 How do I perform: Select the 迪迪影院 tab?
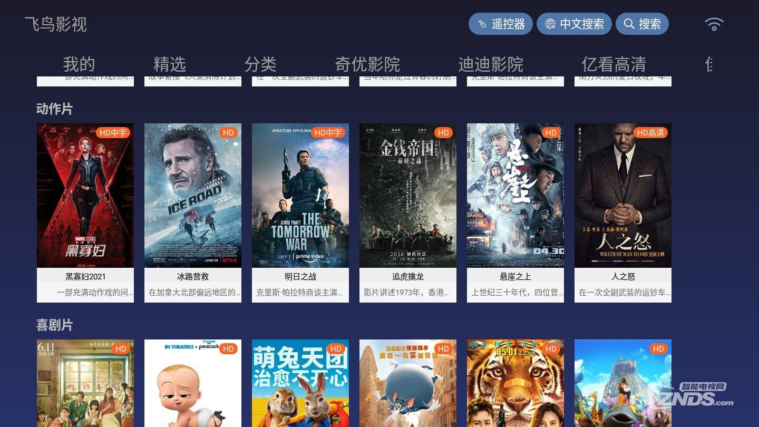(491, 64)
